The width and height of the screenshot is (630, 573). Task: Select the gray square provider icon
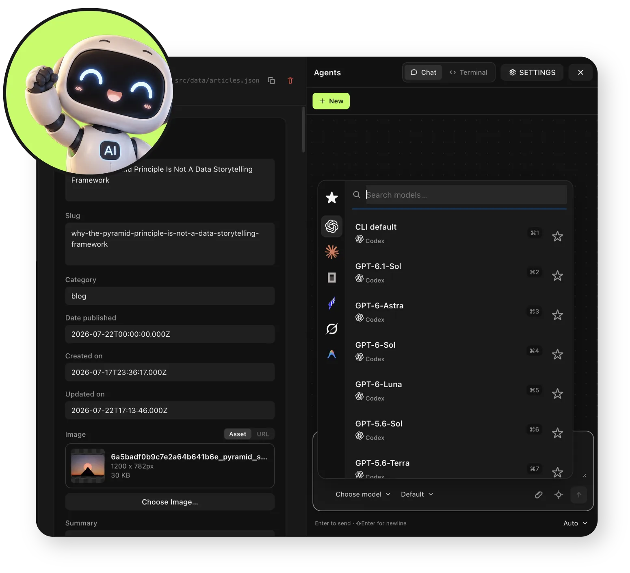point(332,278)
